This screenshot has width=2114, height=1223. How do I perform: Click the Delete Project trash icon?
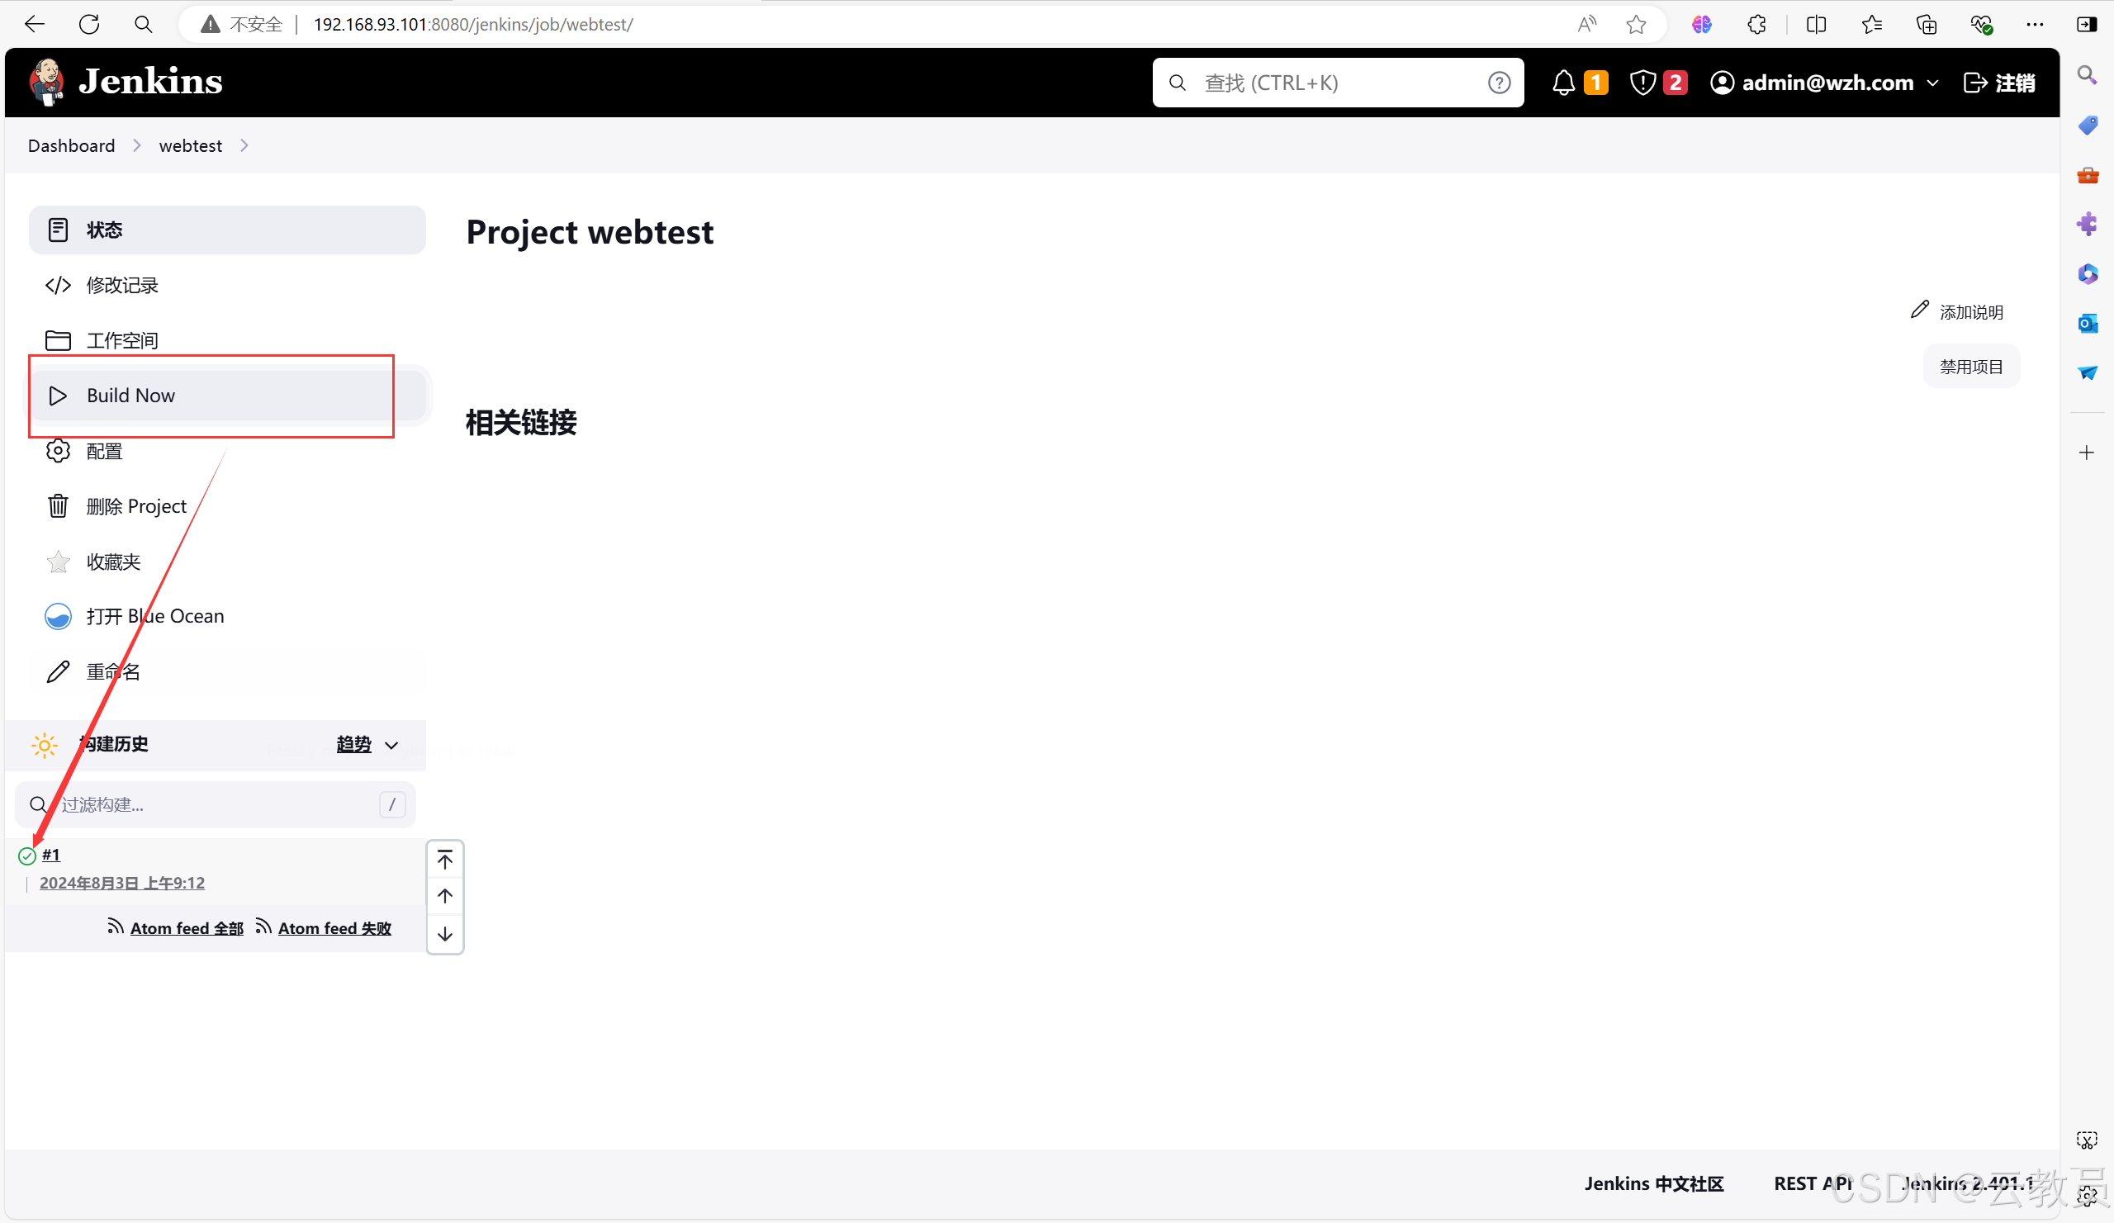click(x=59, y=505)
